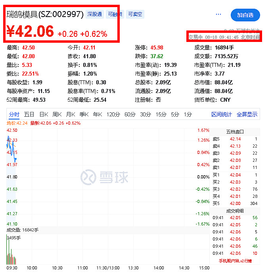Image resolution: width=272 pixels, height=273 pixels.
Task: Click the 可卖空 tag
Action: [x=135, y=14]
